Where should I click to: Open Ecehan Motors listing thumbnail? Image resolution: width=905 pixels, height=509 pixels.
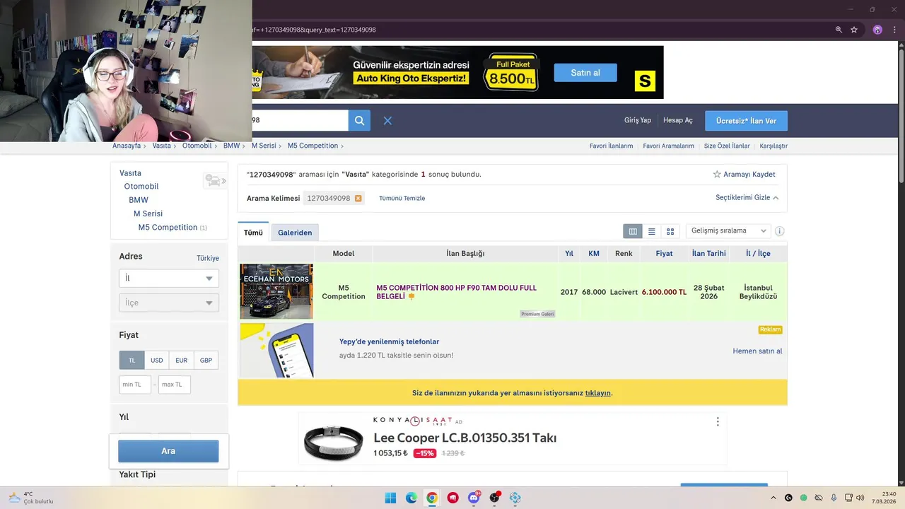276,291
